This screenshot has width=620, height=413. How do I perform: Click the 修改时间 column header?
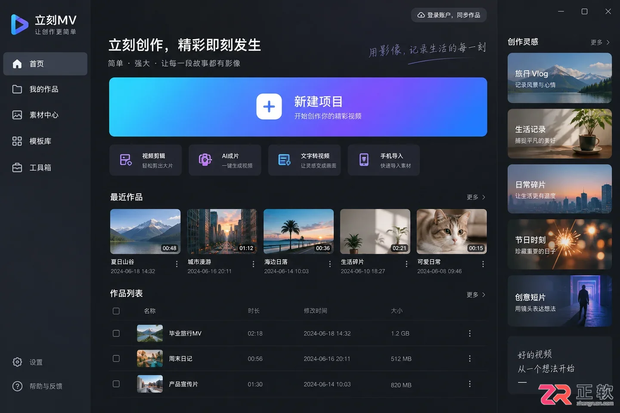316,311
